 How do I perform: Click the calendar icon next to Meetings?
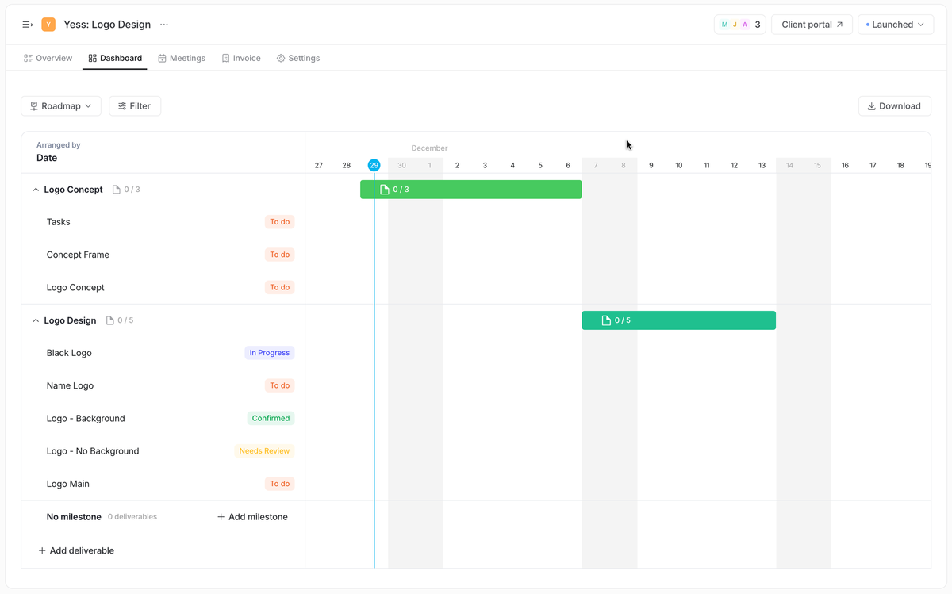pos(162,57)
